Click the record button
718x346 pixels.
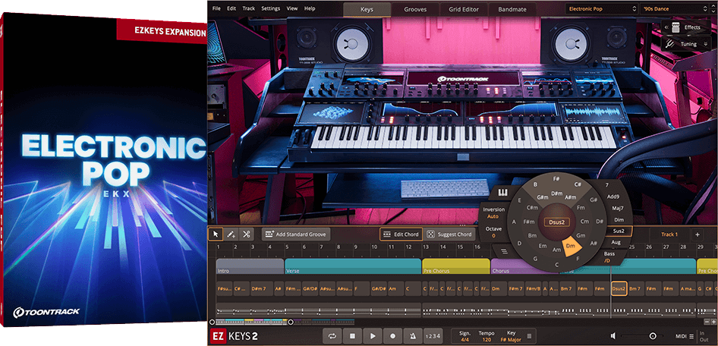pos(393,336)
